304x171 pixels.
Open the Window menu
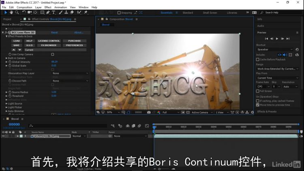(x=83, y=7)
